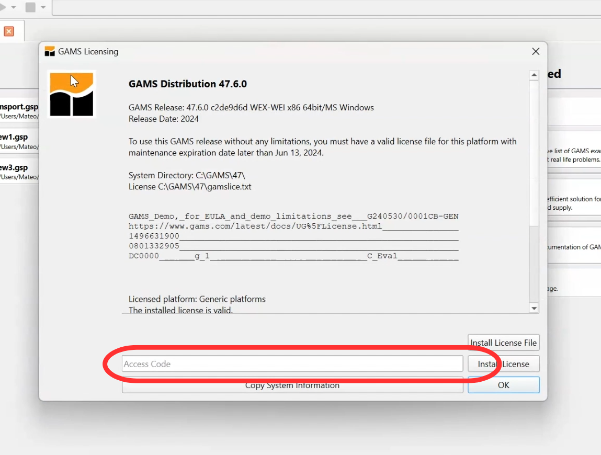Click the large GAMS logo image
Screen dimensions: 601x455
point(71,94)
